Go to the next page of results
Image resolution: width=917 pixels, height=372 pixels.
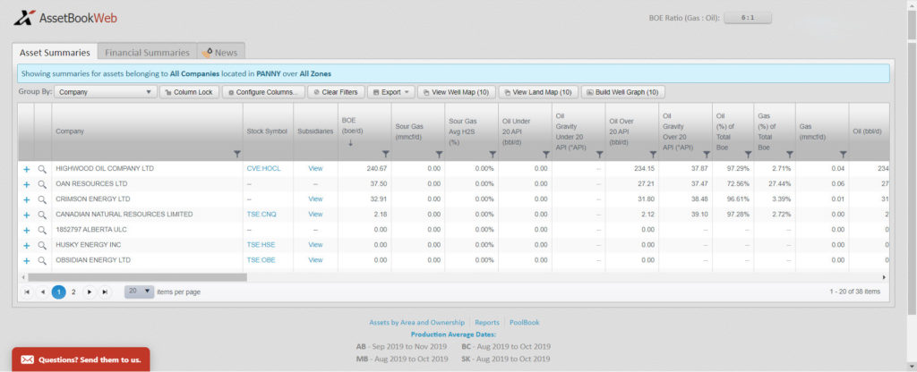point(89,292)
